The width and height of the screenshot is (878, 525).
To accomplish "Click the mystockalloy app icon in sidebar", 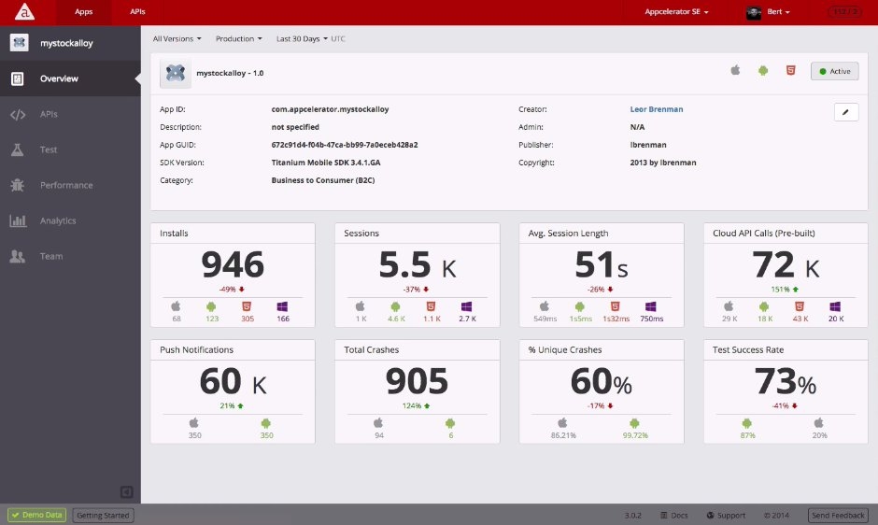I will 19,43.
